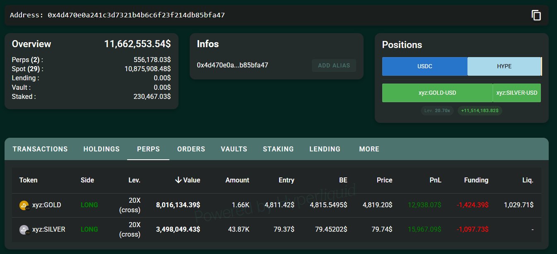
Task: Sort by the Amount column header
Action: (x=237, y=180)
